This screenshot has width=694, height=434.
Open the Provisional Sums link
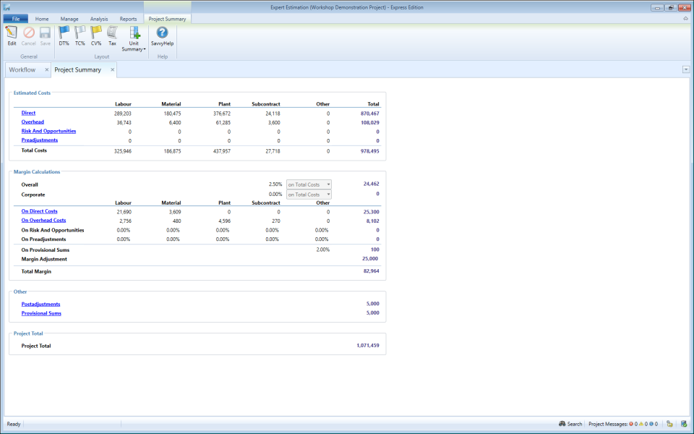[x=41, y=312]
